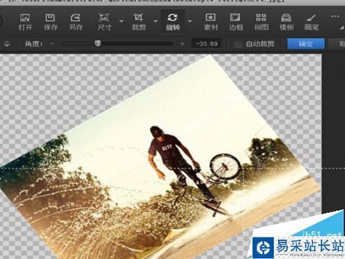Image resolution: width=345 pixels, height=259 pixels.
Task: Decrease the angle with the minus button
Action: pos(52,44)
